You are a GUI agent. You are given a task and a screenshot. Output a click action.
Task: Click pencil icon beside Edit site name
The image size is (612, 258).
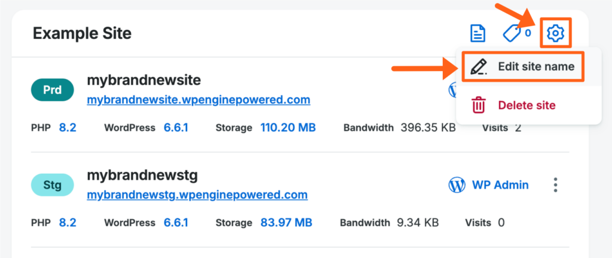pyautogui.click(x=478, y=67)
